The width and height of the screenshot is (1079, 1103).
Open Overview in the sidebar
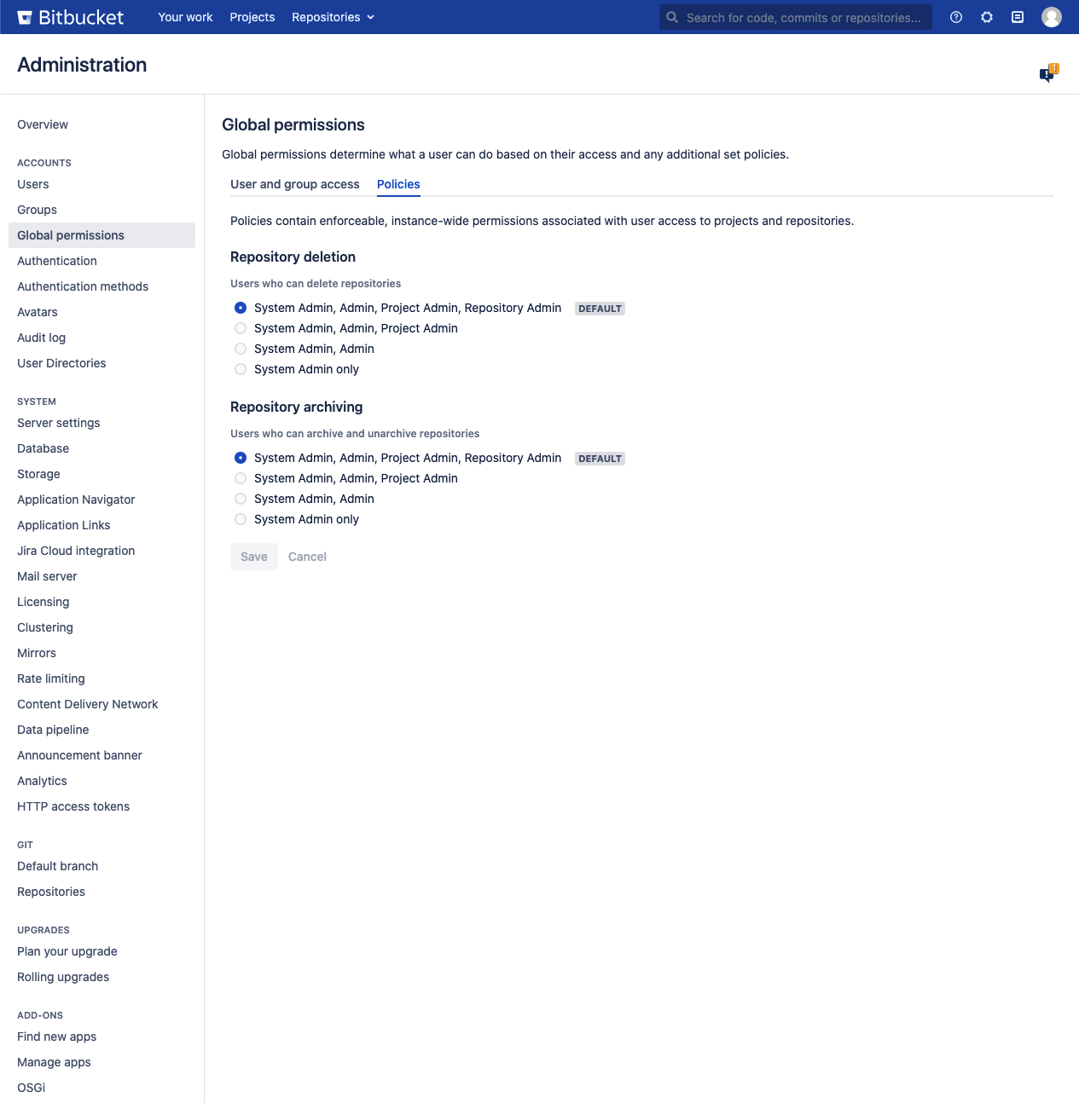click(43, 124)
